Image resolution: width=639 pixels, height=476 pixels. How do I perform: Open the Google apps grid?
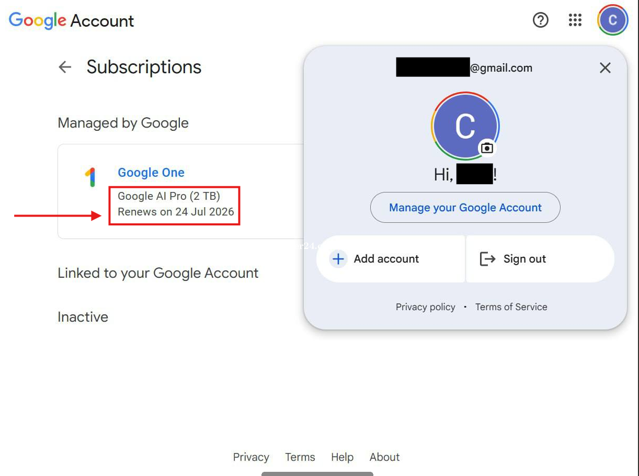tap(575, 20)
